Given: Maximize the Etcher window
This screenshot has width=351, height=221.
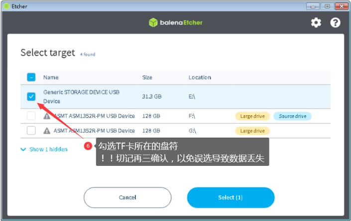Looking at the screenshot, I should (327, 6).
